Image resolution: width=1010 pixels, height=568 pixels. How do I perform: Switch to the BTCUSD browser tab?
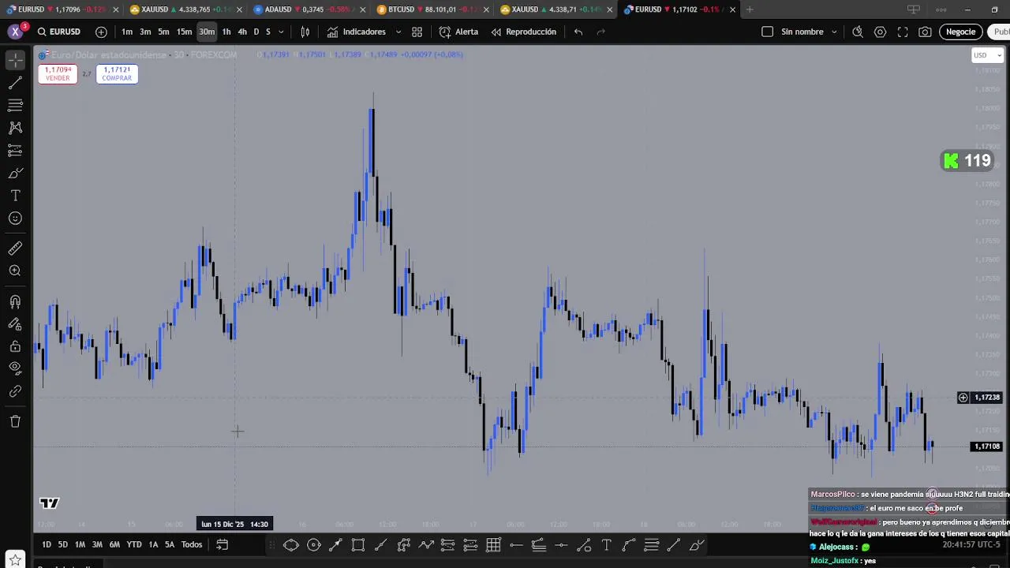pos(434,9)
